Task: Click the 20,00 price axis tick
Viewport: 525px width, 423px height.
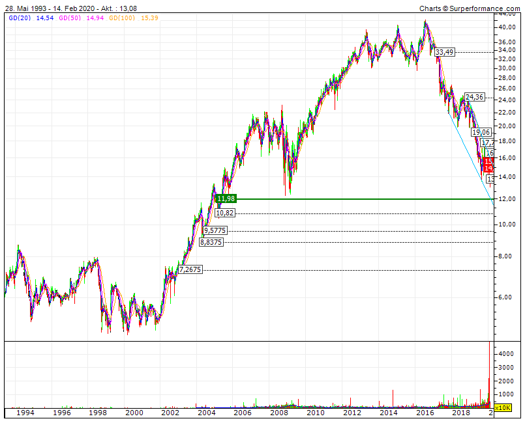Action: pos(507,126)
